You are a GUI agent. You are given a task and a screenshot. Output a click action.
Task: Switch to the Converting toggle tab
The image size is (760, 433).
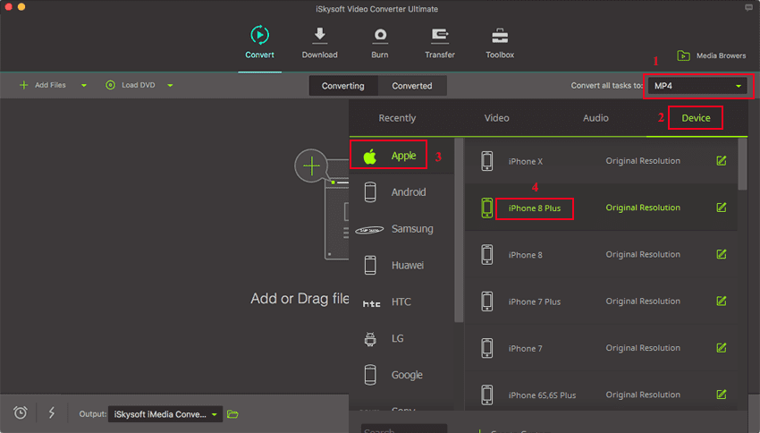(343, 86)
